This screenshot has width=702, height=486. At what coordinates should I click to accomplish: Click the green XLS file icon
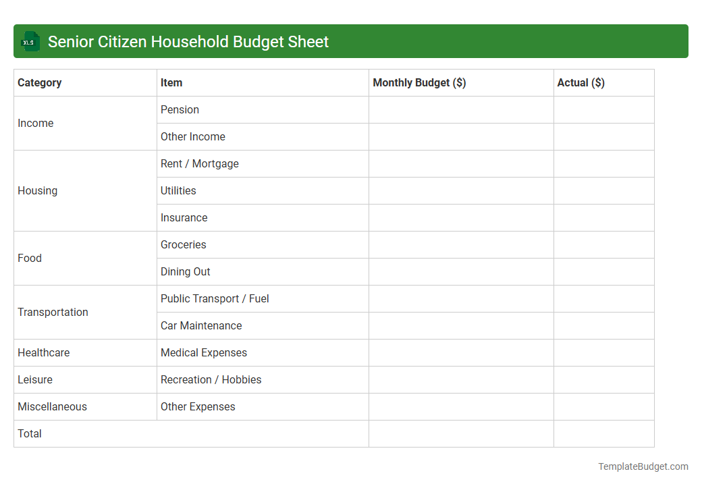[x=30, y=41]
